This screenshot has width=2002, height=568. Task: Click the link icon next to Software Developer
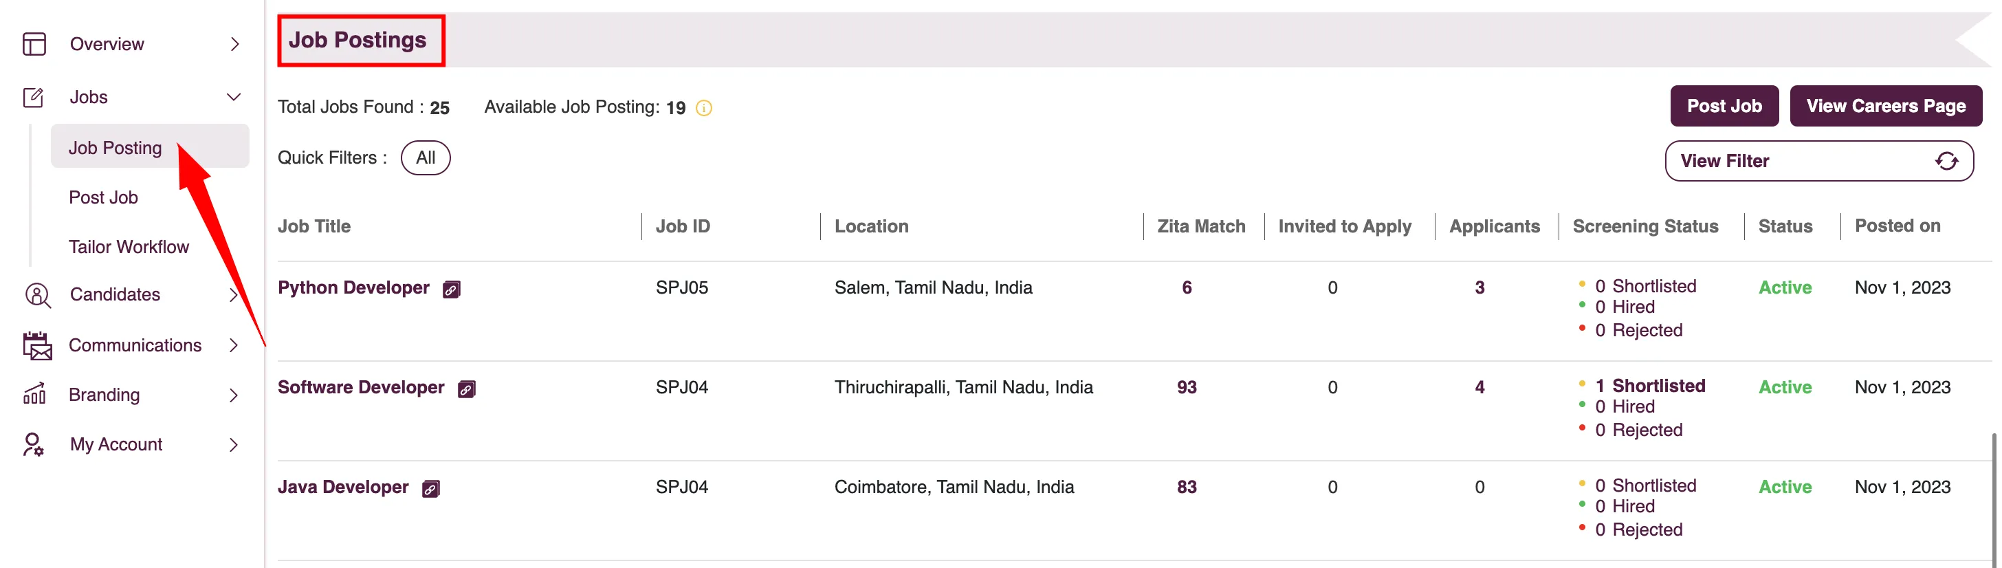pos(466,389)
